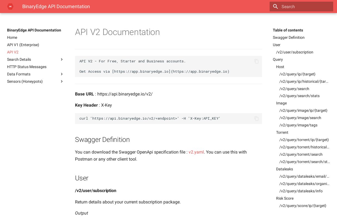This screenshot has width=337, height=217.
Task: Go to /v2/query/score/ip/{target} entry
Action: point(303,206)
